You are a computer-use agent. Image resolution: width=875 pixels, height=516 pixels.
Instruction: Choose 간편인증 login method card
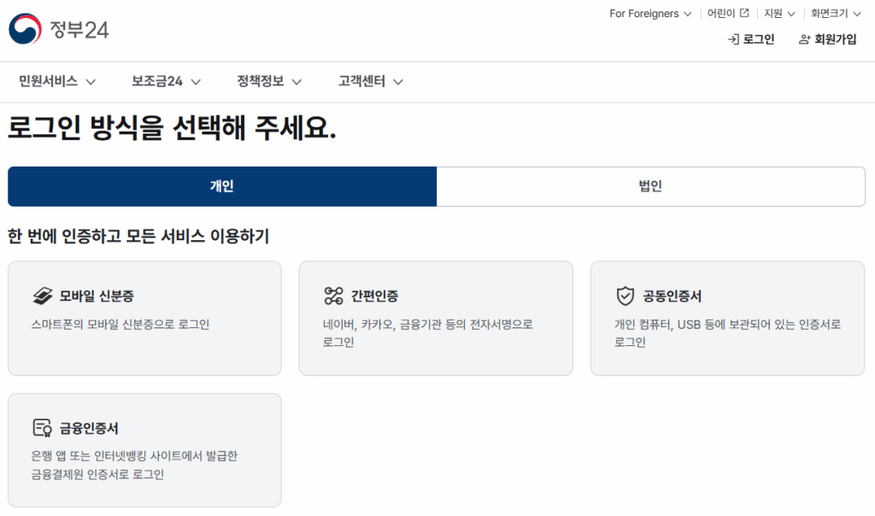coord(435,318)
